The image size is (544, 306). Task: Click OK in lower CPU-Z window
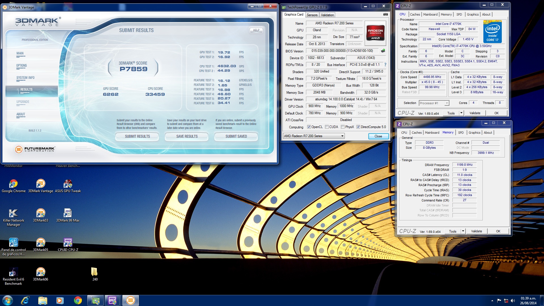click(498, 231)
